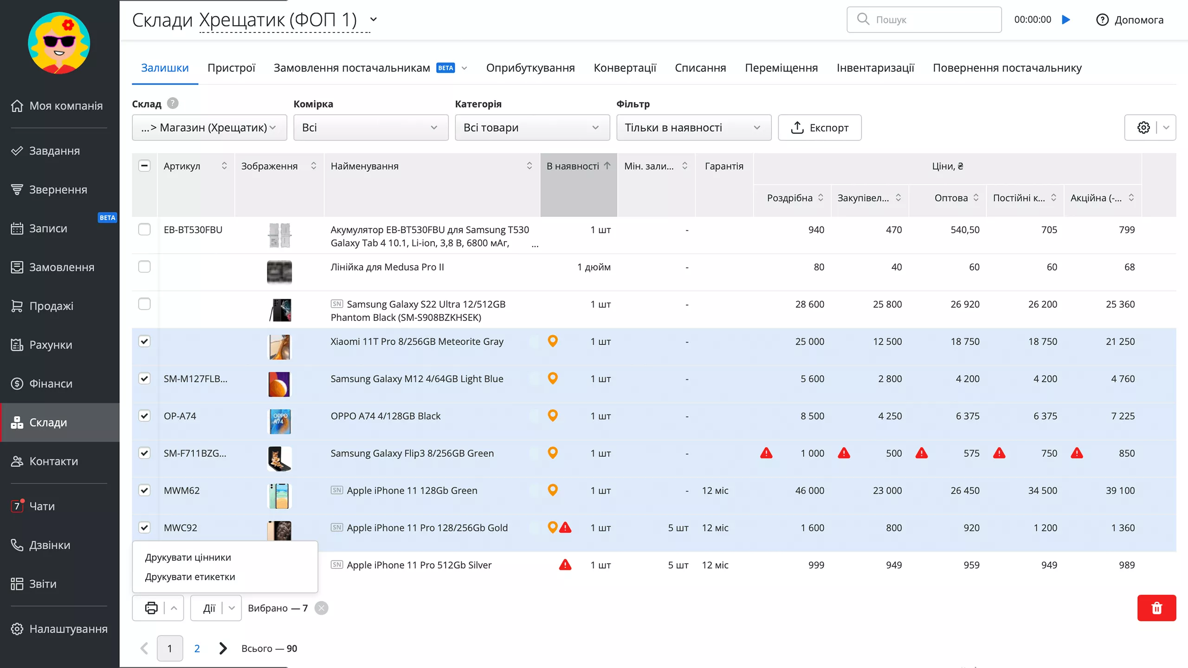The height and width of the screenshot is (668, 1188).
Task: Click location pin on Xiaomi 11T Pro row
Action: click(552, 341)
